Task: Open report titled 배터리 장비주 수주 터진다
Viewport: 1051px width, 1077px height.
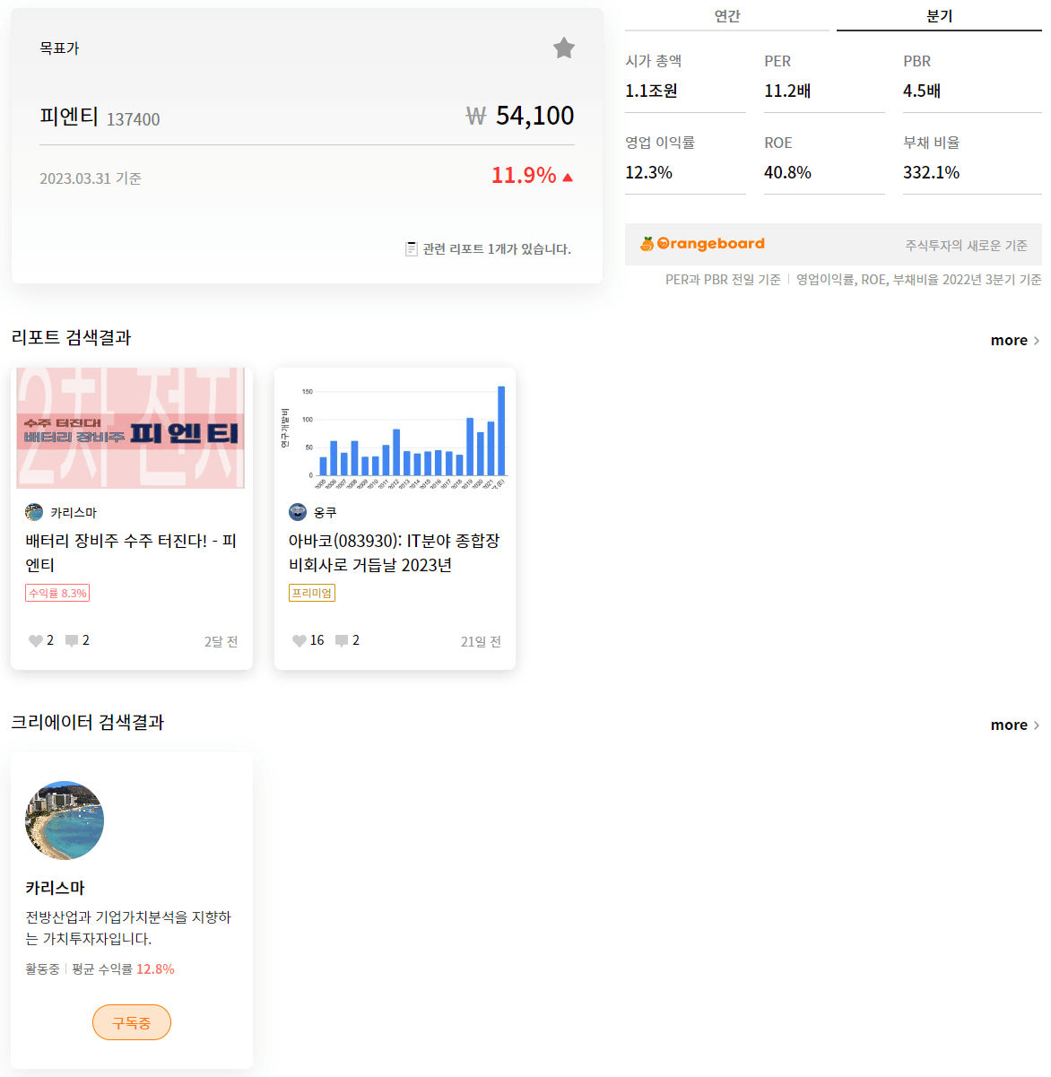Action: [x=131, y=552]
